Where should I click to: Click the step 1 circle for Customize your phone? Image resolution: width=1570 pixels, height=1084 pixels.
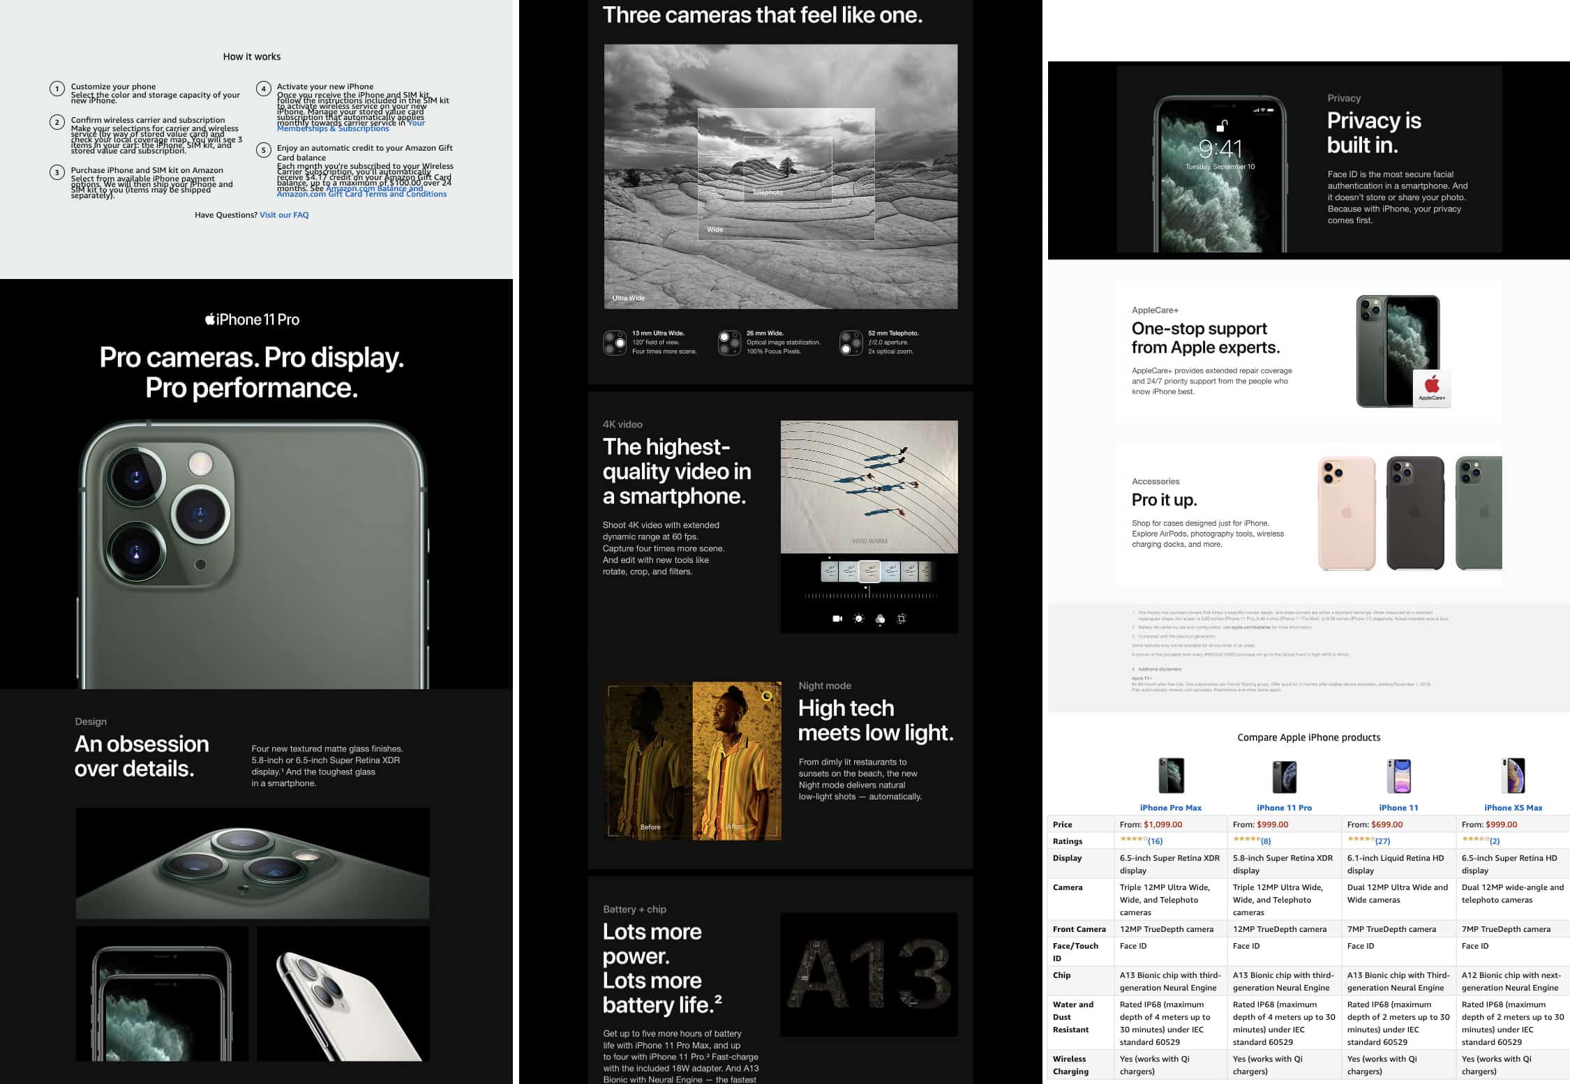[57, 89]
